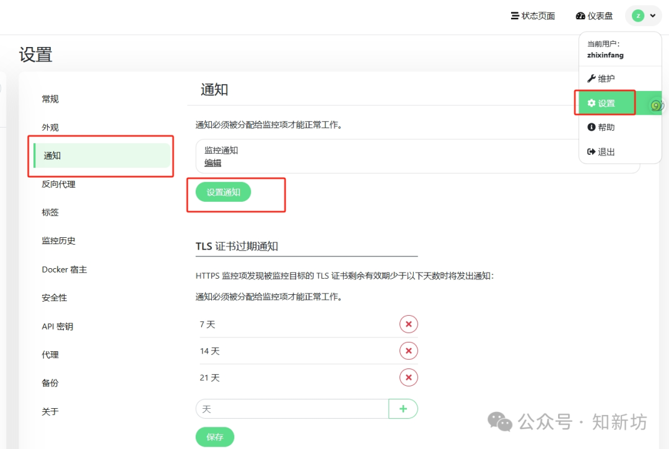Remove the 7 天 expiry notice

point(408,324)
